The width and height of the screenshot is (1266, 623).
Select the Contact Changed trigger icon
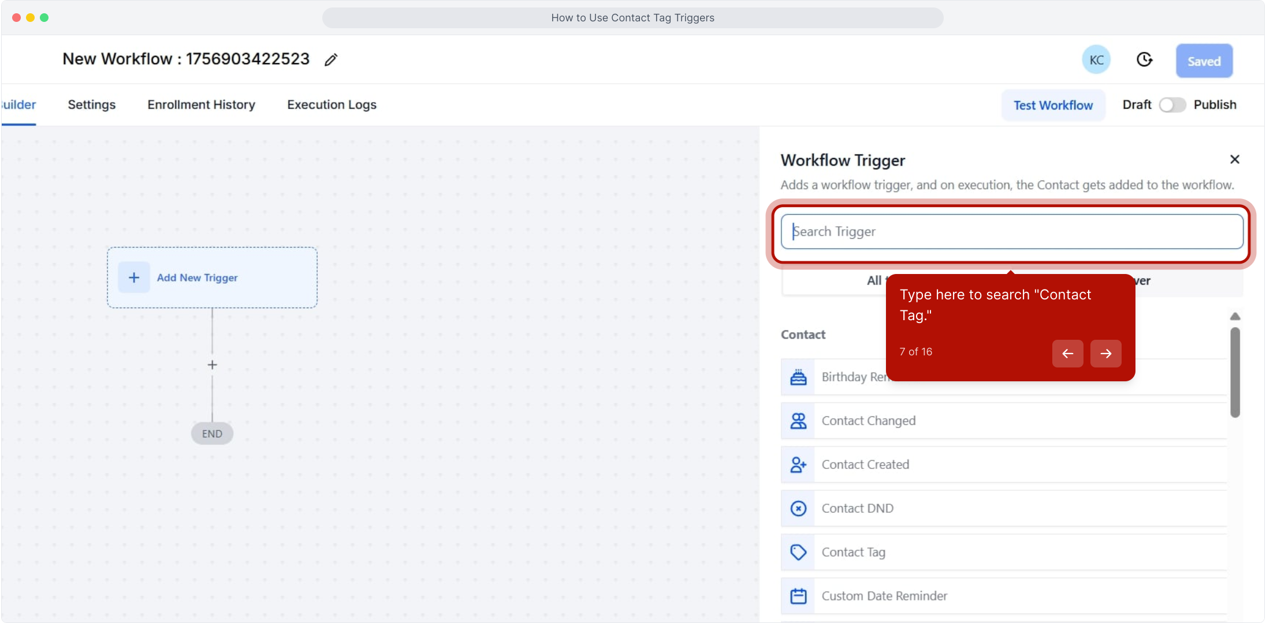tap(798, 421)
